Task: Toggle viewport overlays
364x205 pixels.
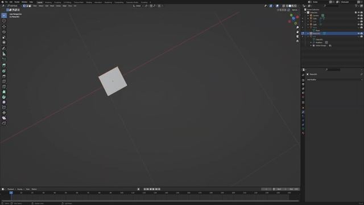Action: pos(277,6)
